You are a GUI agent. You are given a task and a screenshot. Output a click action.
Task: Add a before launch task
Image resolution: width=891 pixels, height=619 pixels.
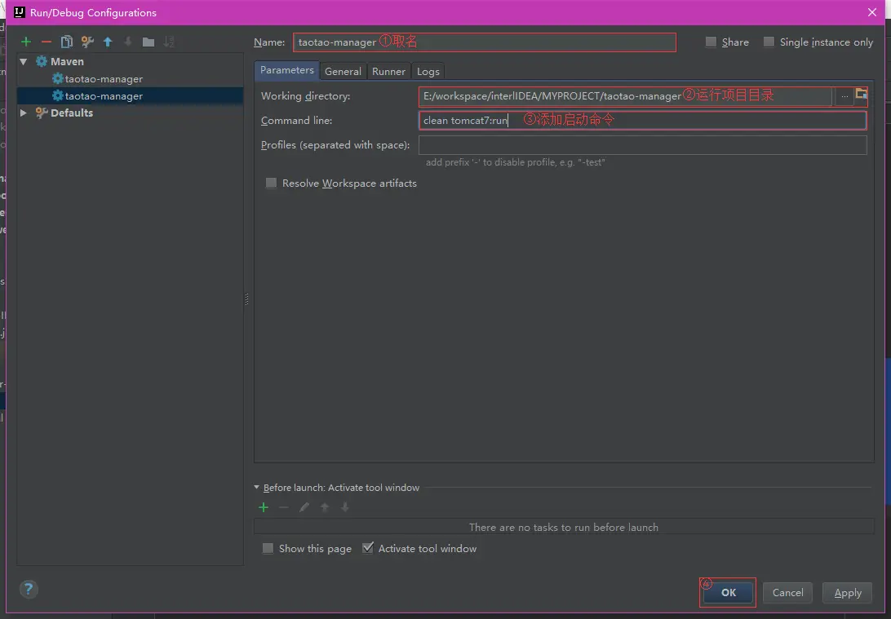263,506
